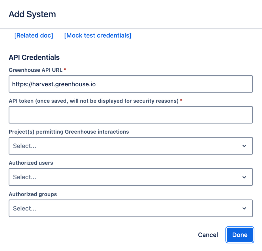Click the Add System dialog title

pyautogui.click(x=32, y=14)
